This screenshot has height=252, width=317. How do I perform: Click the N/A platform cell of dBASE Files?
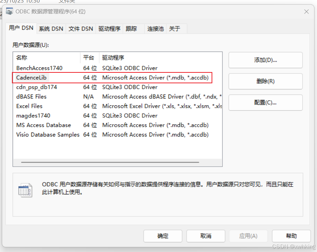point(88,97)
